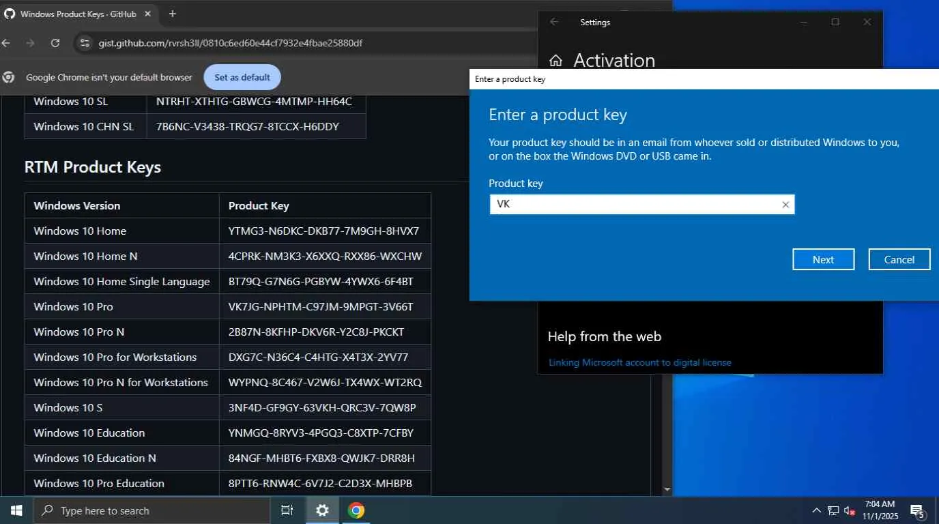Click the back arrow in the Settings window
Screen dimensions: 939x524
(x=554, y=22)
